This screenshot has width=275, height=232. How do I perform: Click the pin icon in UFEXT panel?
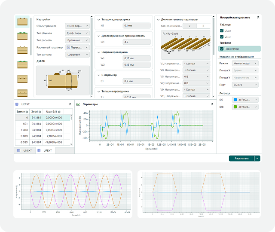tap(70, 104)
